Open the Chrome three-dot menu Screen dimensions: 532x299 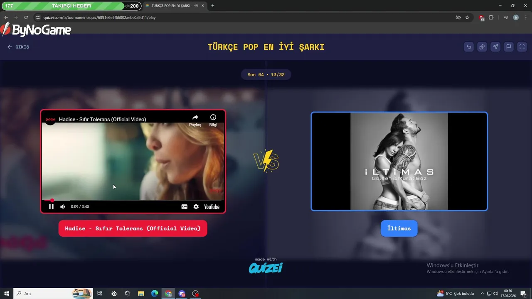coord(525,17)
